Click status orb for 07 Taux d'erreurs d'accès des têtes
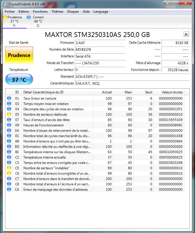 tap(9, 120)
